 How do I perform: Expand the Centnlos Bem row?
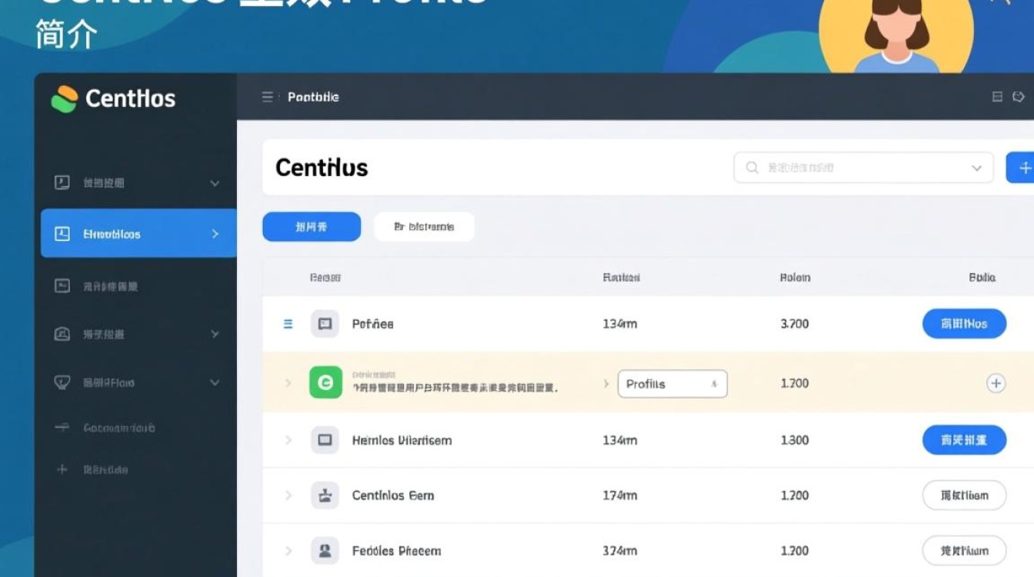point(289,495)
